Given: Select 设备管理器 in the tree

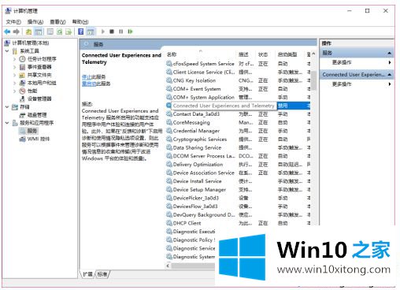Looking at the screenshot, I should tap(39, 99).
